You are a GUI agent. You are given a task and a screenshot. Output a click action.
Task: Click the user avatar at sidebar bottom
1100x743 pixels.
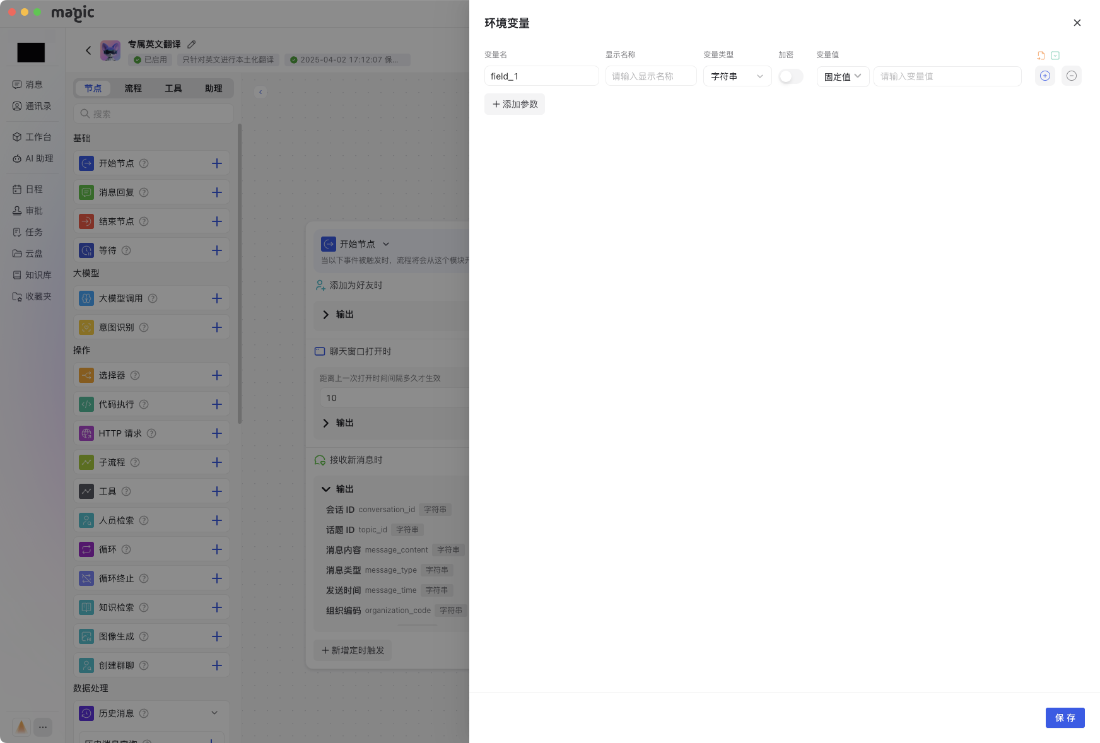pos(21,727)
